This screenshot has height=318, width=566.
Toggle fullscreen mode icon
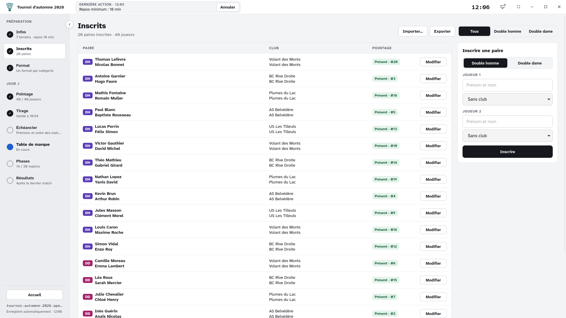(519, 7)
